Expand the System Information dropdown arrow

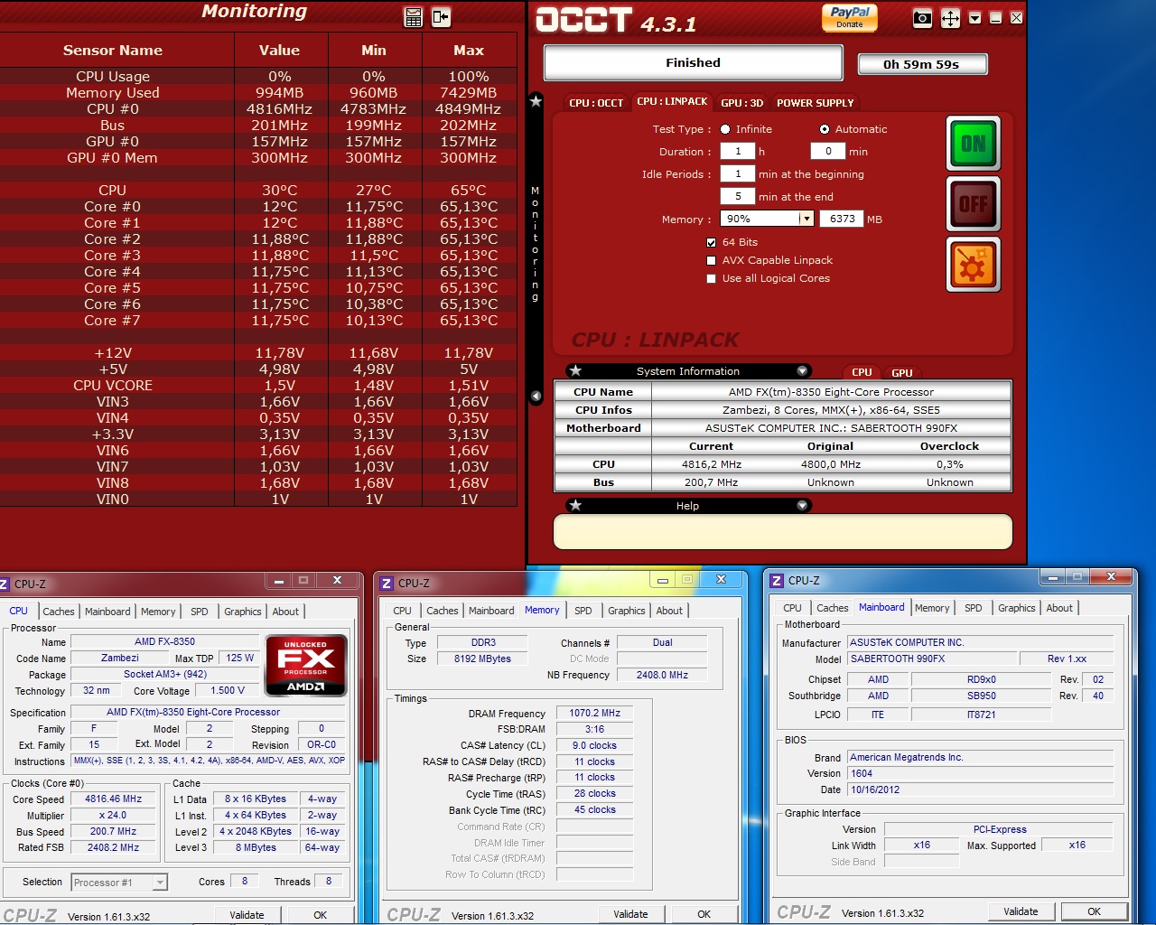tap(802, 371)
